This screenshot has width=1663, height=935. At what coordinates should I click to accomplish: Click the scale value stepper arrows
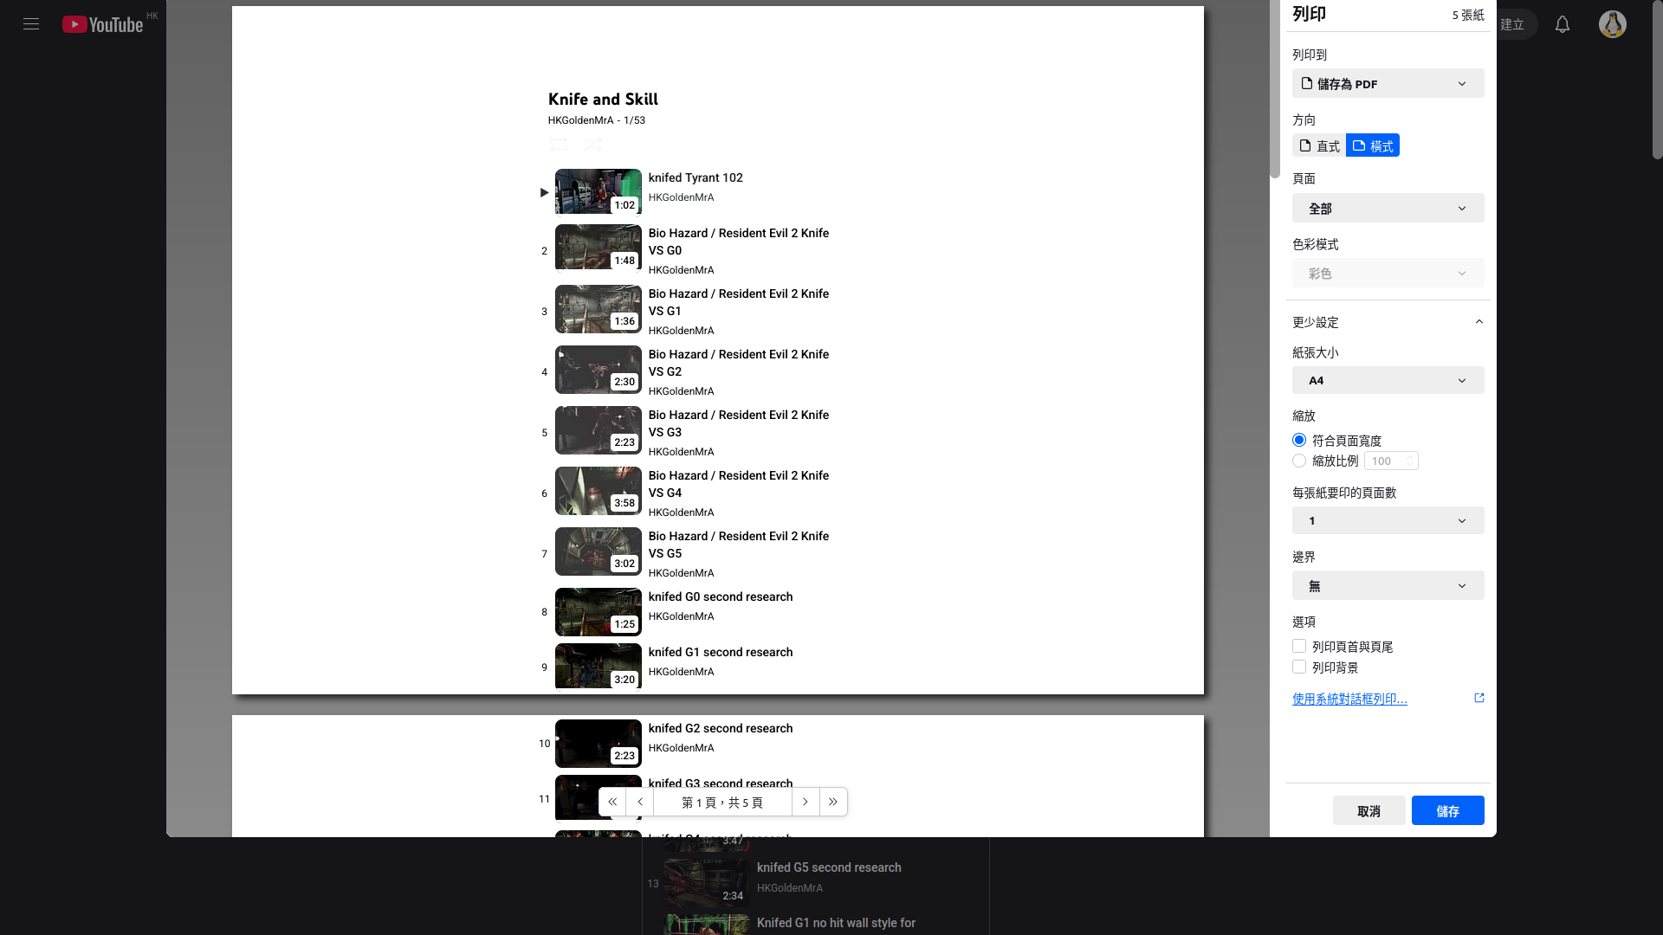coord(1410,461)
